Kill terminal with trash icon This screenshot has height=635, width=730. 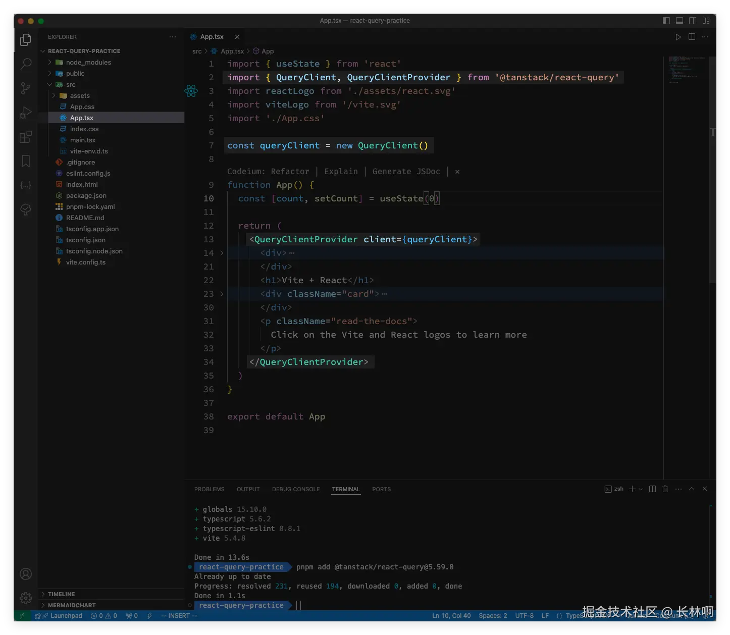click(x=665, y=489)
